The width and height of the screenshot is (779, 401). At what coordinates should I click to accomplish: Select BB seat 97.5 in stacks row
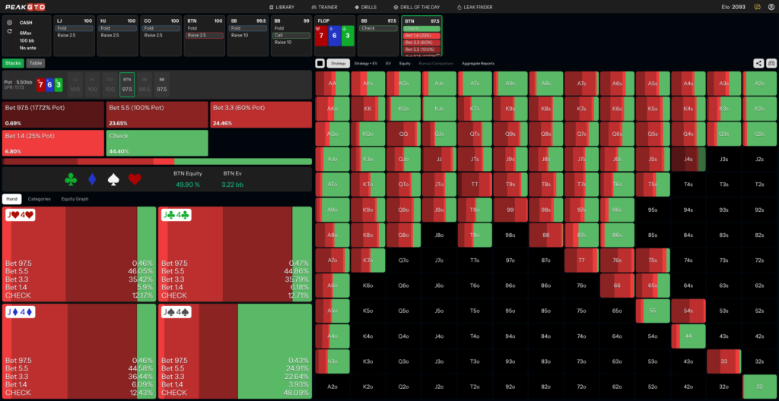click(x=161, y=84)
